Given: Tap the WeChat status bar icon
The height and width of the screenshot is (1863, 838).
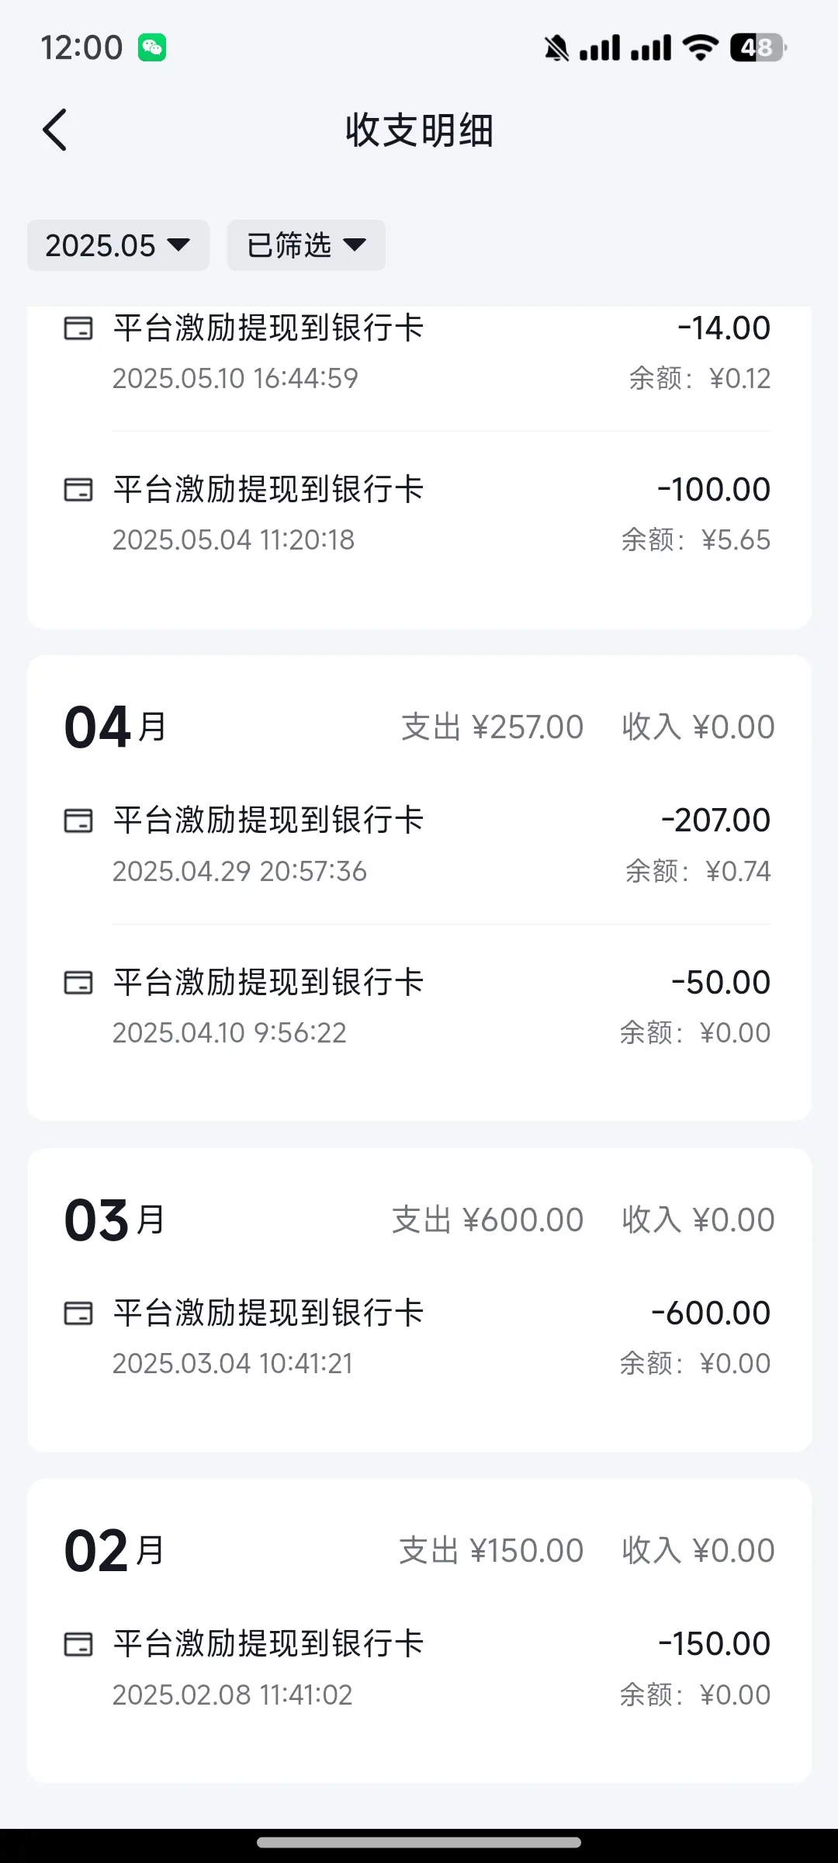Looking at the screenshot, I should (x=152, y=48).
